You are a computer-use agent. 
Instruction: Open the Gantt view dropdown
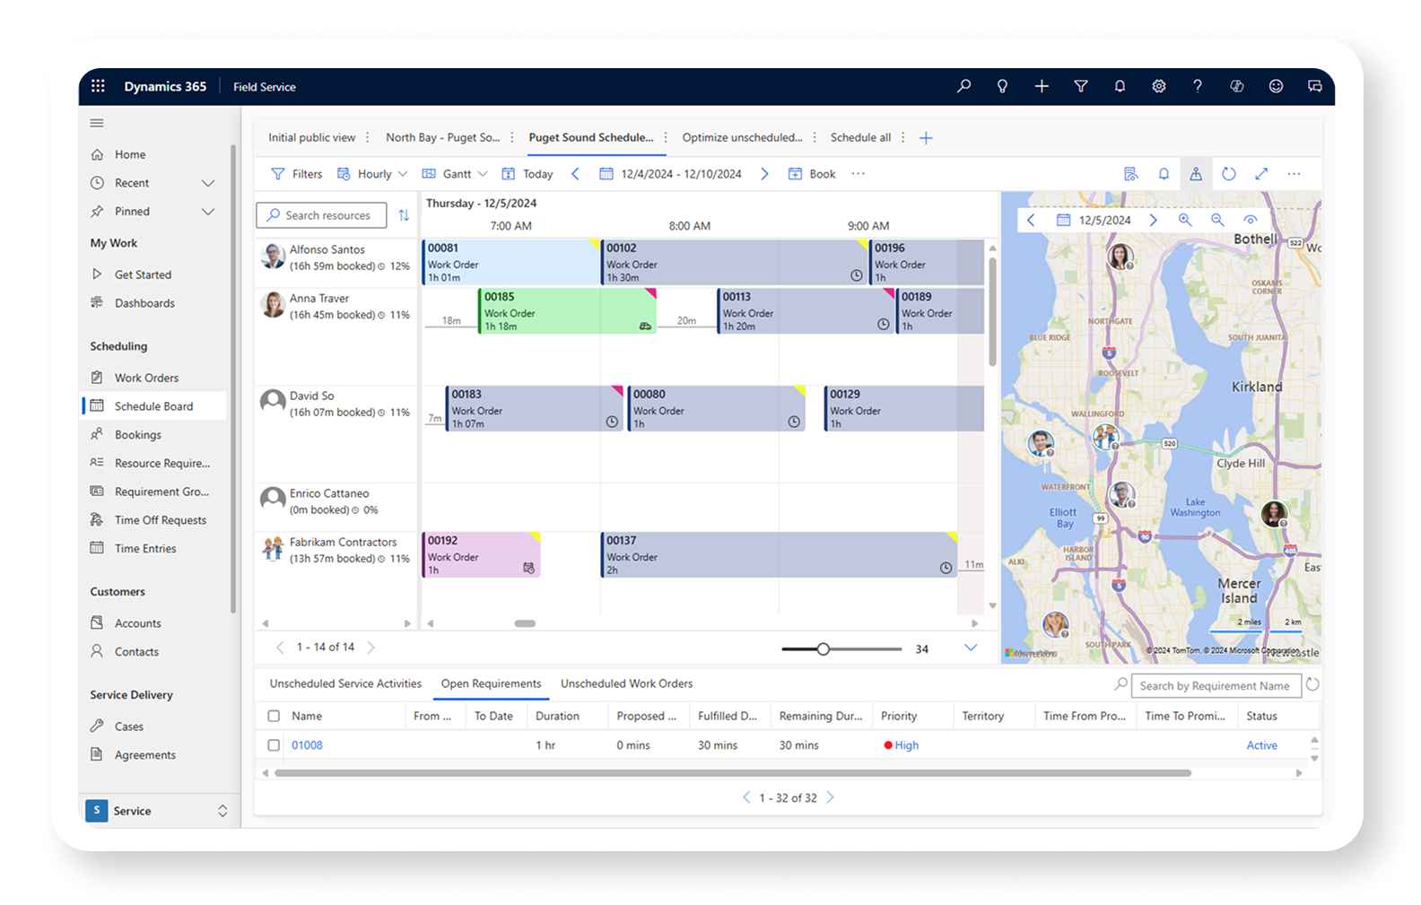click(455, 174)
